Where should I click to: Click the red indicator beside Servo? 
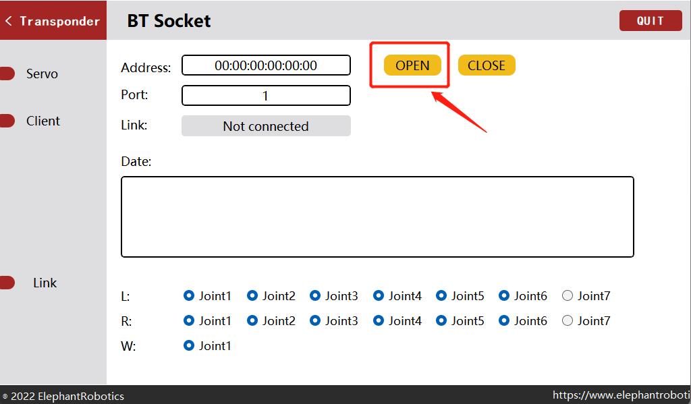point(7,74)
